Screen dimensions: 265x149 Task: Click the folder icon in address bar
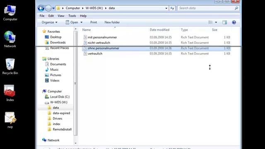(58, 8)
